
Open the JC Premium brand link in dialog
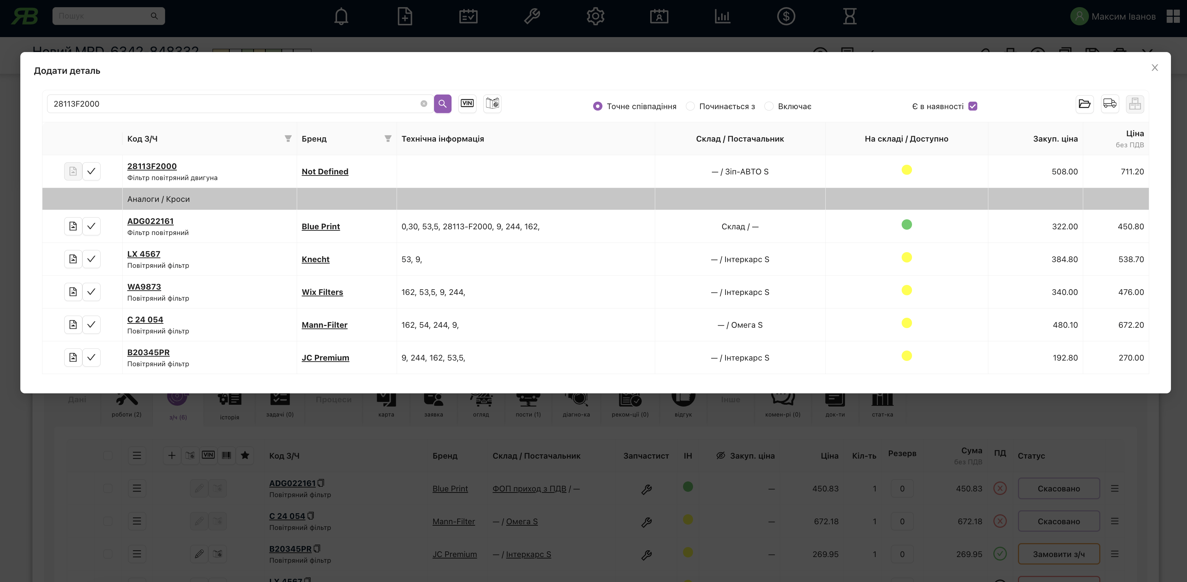point(325,358)
